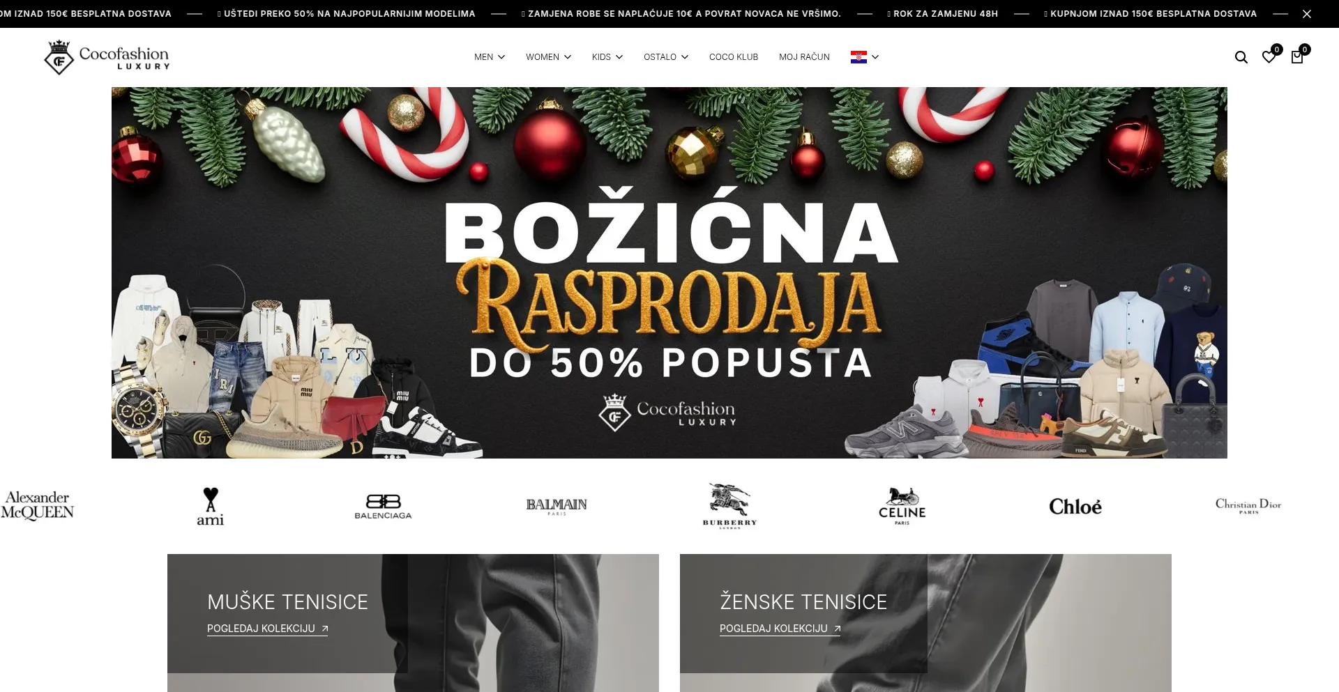Screen dimensions: 1339x692
Task: Select the Celine brand logo
Action: point(902,507)
